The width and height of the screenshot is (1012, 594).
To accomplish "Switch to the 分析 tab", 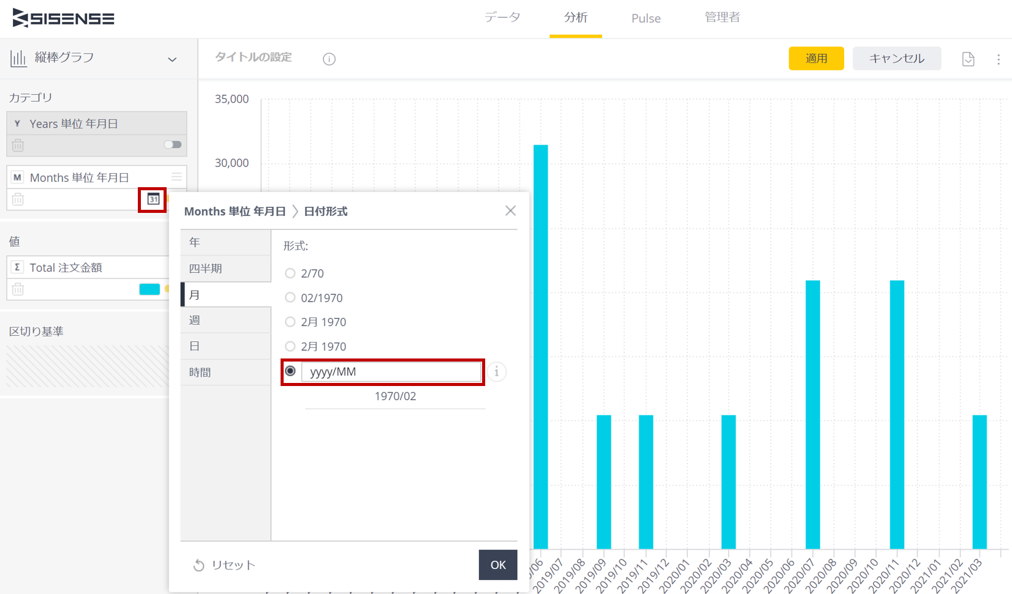I will tap(576, 18).
